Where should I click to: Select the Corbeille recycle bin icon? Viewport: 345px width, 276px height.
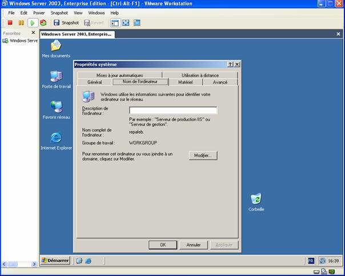[256, 202]
